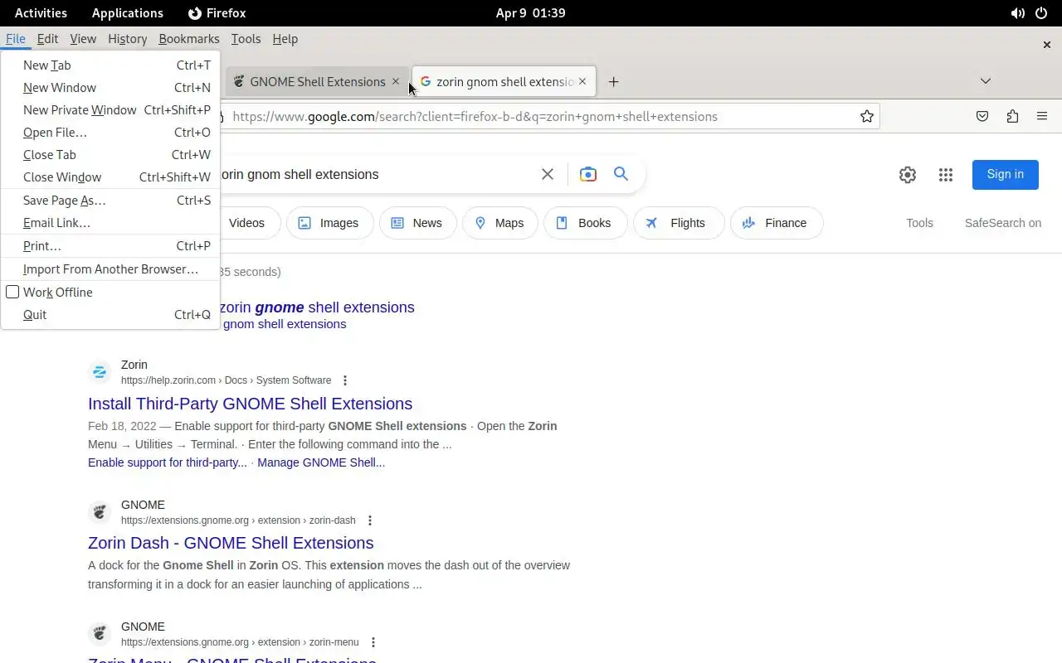Open more options for zorin-menu result
The image size is (1062, 663).
click(x=373, y=642)
